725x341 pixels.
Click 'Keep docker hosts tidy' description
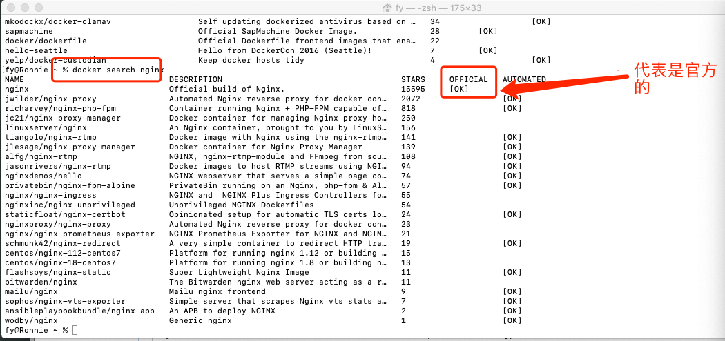[x=251, y=61]
